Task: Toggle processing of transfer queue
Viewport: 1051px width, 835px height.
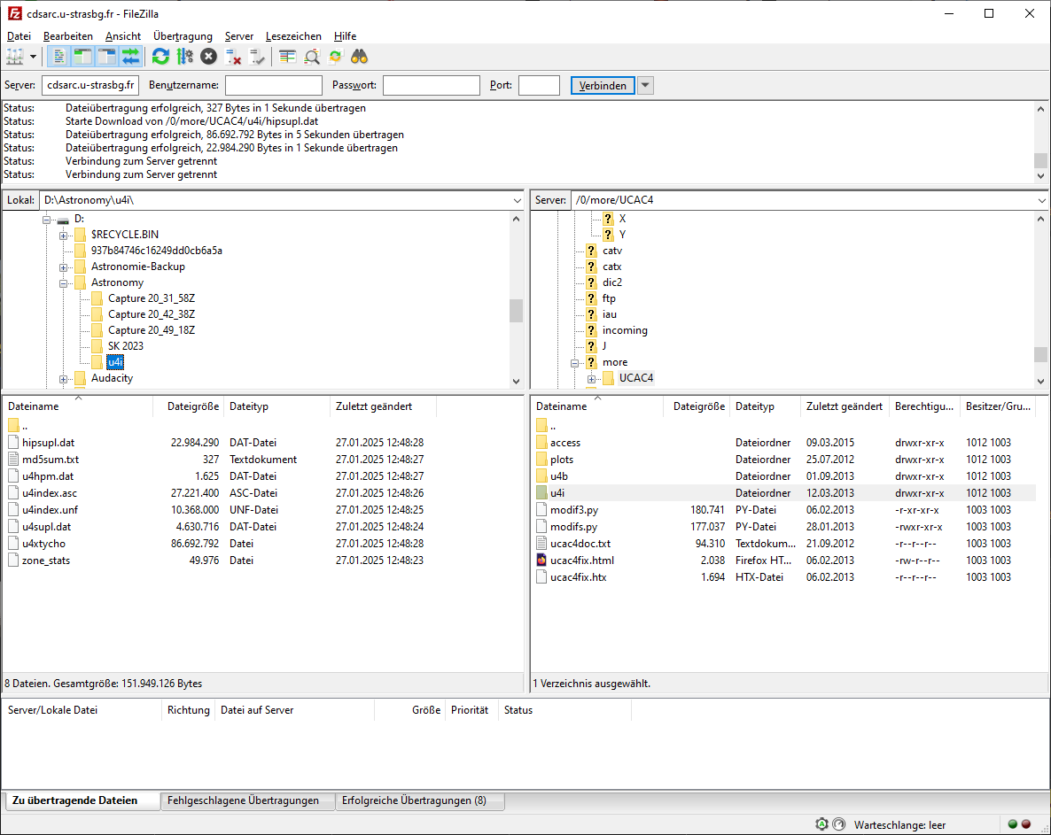Action: (x=185, y=57)
